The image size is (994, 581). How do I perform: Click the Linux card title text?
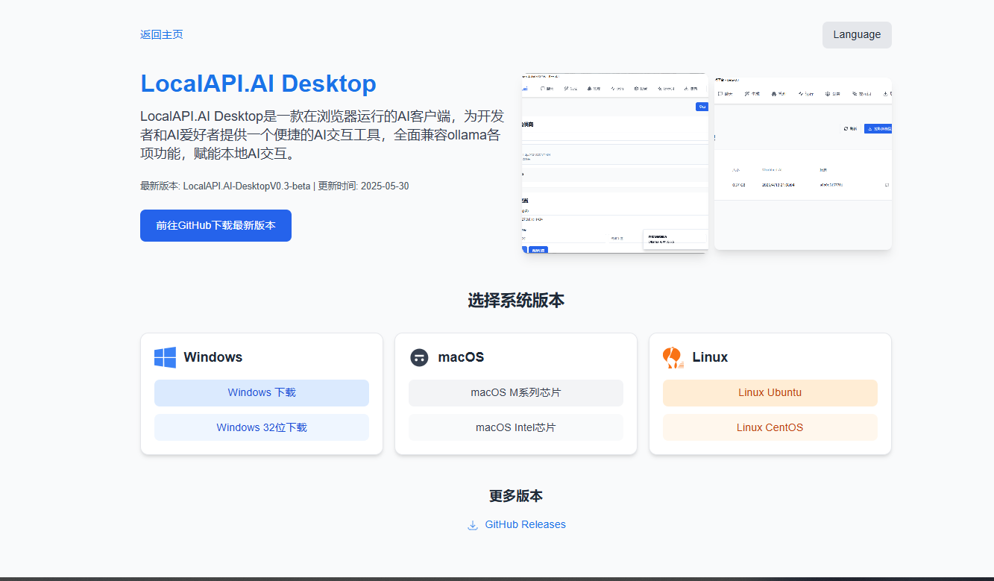710,357
